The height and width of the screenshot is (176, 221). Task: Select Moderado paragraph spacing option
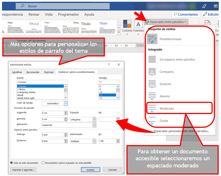[x=152, y=109]
